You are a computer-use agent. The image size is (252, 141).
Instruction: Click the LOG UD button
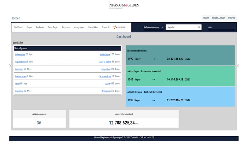point(232,18)
